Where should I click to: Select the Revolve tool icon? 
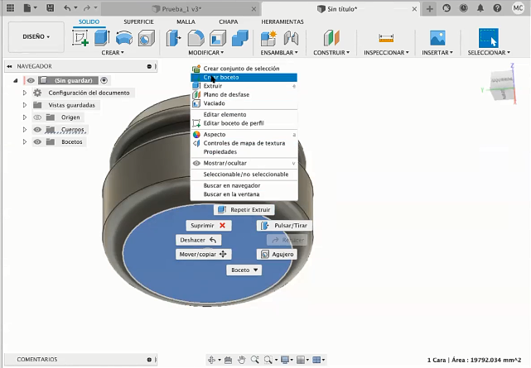tap(124, 38)
